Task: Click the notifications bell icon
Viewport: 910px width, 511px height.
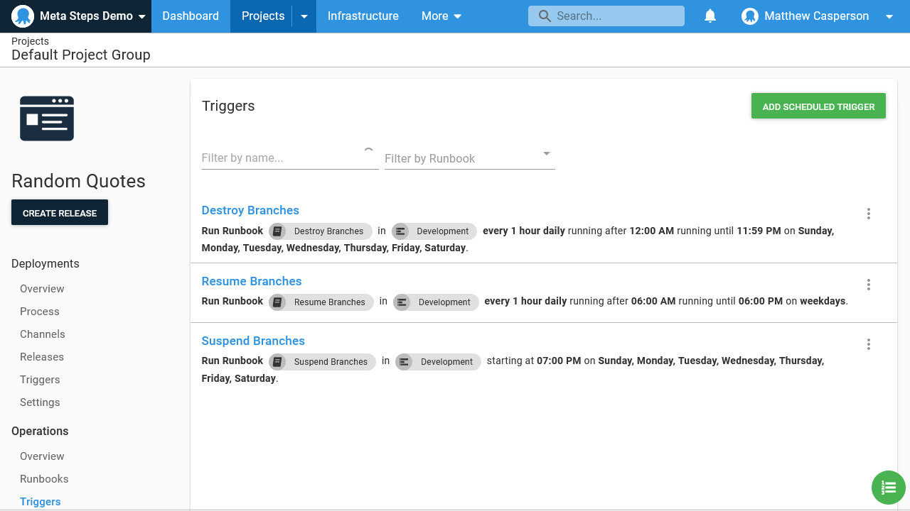Action: [710, 16]
